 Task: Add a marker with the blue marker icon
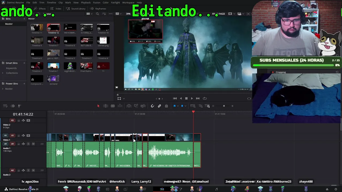click(182, 106)
